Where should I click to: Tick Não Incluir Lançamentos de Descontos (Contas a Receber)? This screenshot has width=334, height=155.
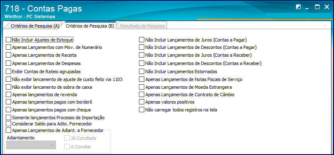[141, 63]
